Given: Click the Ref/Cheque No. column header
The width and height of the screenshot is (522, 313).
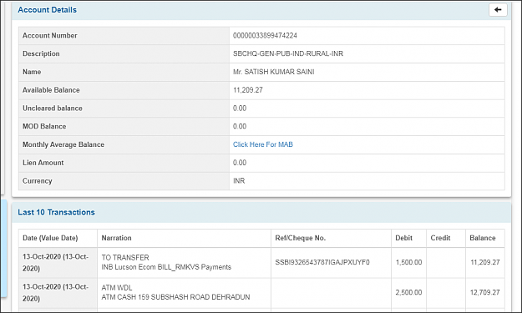Looking at the screenshot, I should (x=301, y=238).
